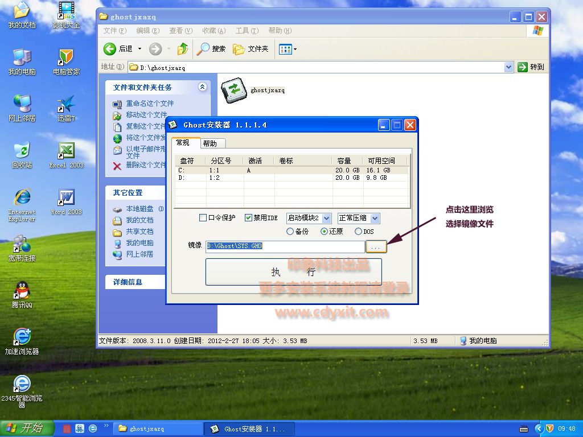583x437 pixels.
Task: Enable the 口令保护 password protection checkbox
Action: (203, 218)
